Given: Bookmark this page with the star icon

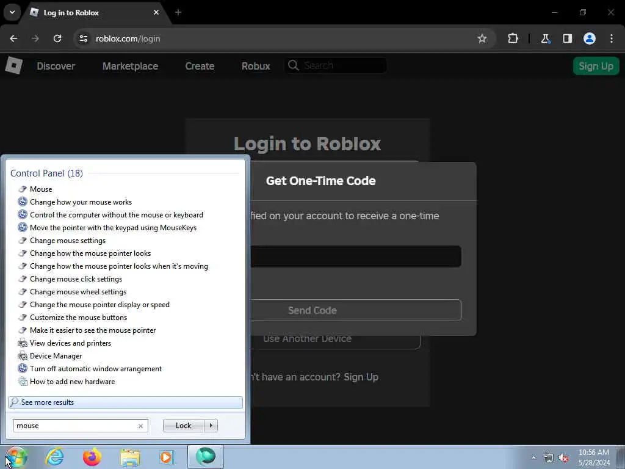Looking at the screenshot, I should click(482, 38).
